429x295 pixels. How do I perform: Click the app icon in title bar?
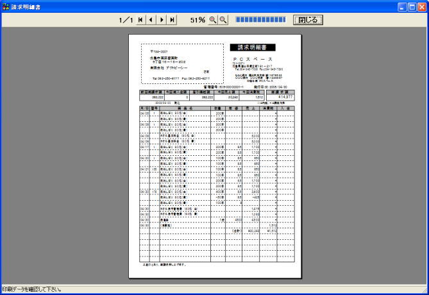point(6,6)
